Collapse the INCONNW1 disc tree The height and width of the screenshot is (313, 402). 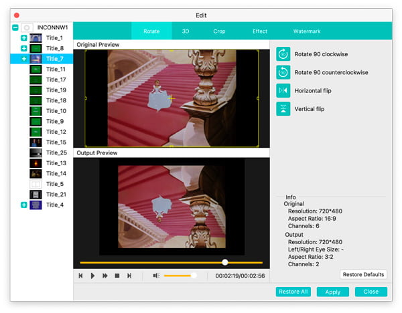pyautogui.click(x=15, y=27)
